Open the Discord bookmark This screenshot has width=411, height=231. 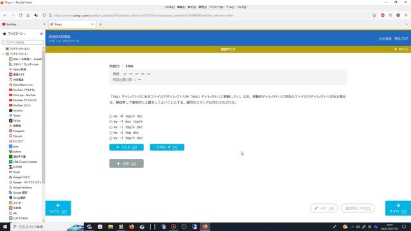tap(15, 136)
